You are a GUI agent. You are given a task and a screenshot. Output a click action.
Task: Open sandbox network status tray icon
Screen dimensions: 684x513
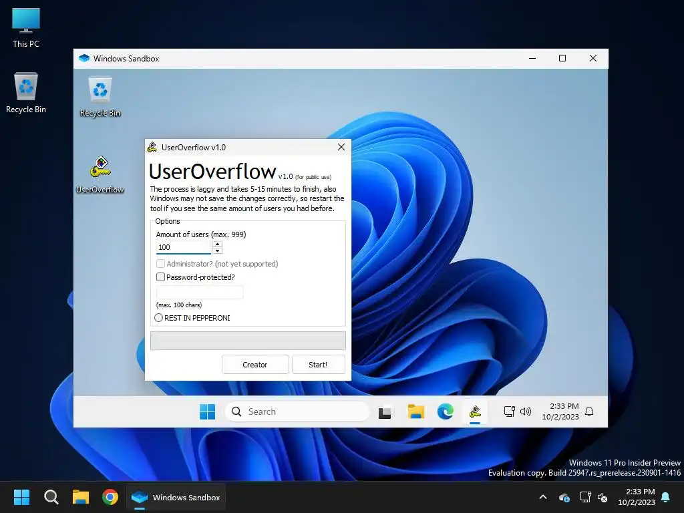click(509, 411)
